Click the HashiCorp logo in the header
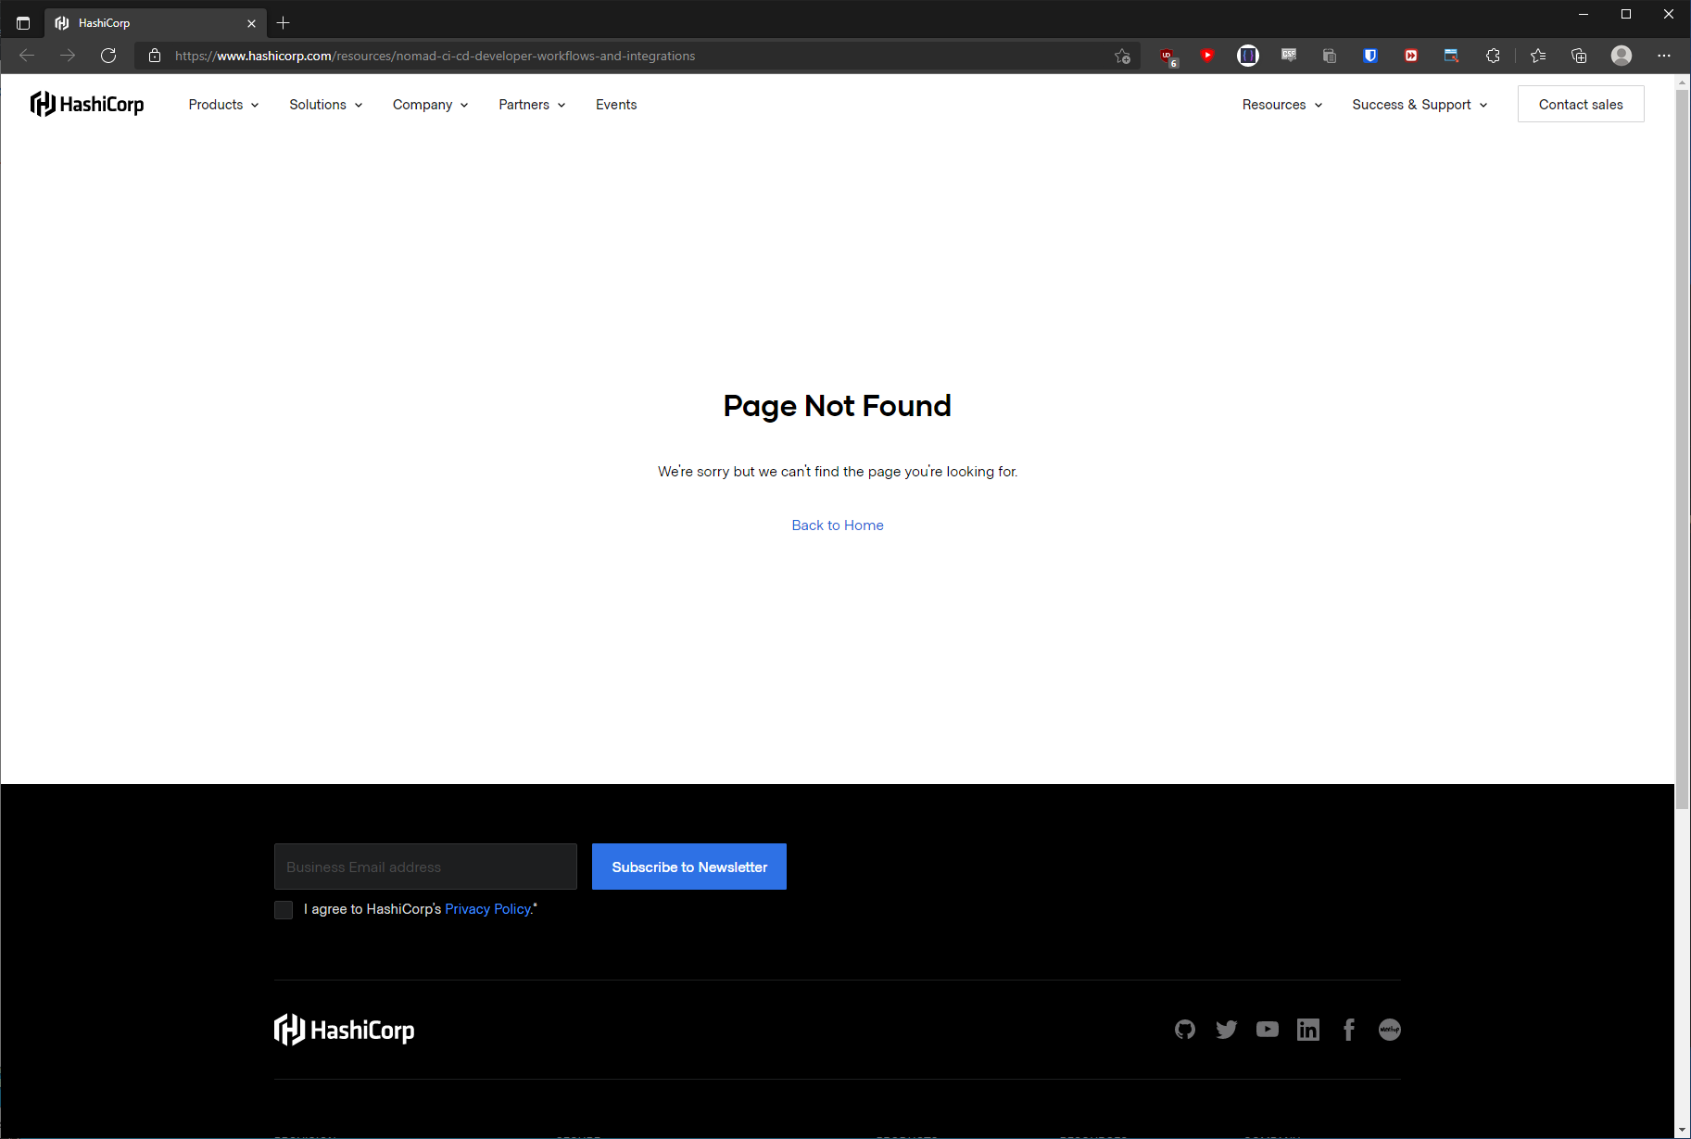The width and height of the screenshot is (1691, 1139). (87, 104)
